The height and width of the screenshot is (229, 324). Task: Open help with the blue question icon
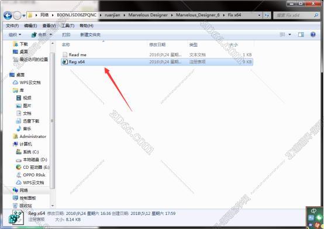(x=313, y=34)
